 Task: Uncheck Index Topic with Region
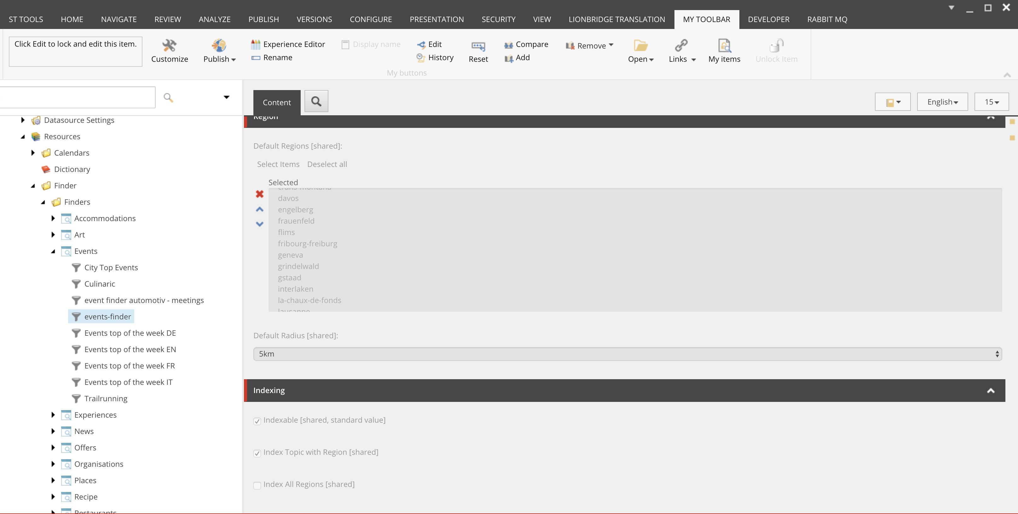[257, 453]
